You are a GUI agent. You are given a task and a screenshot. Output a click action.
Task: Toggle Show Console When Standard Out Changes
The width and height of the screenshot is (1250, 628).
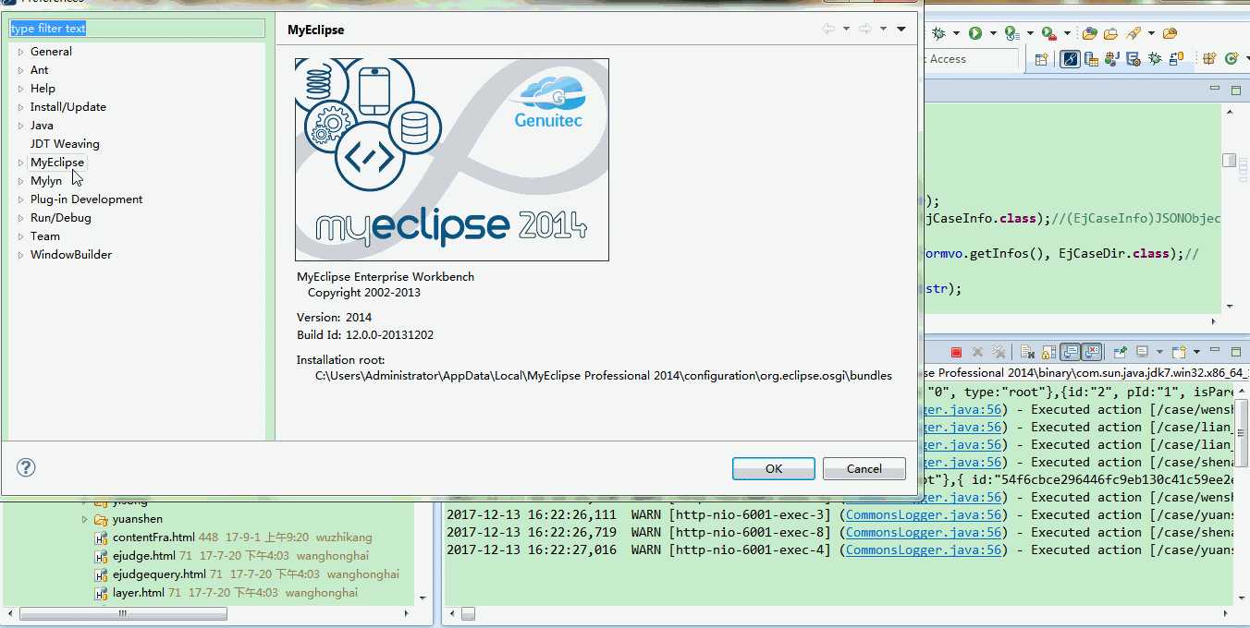1070,352
